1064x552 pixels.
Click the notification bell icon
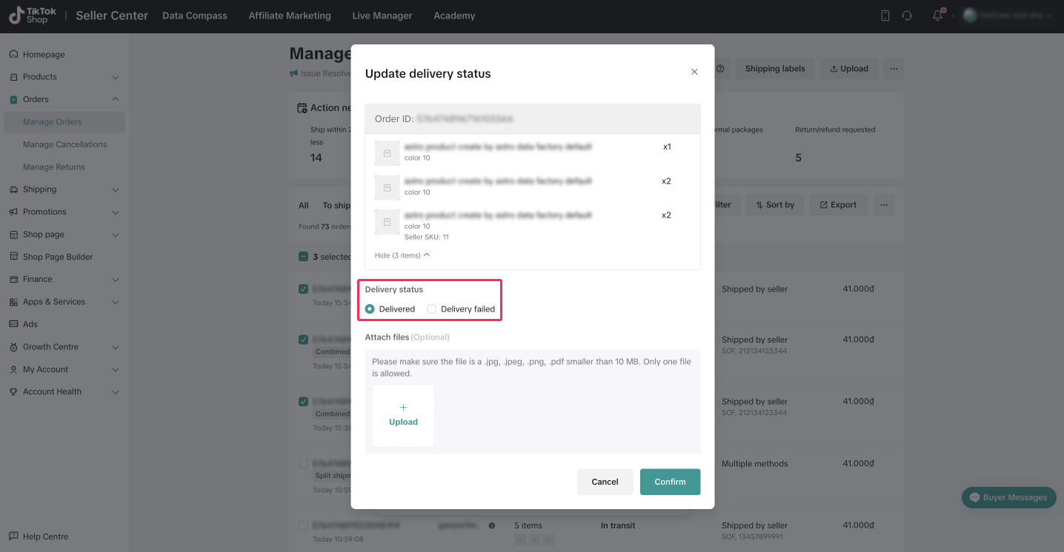pyautogui.click(x=937, y=16)
